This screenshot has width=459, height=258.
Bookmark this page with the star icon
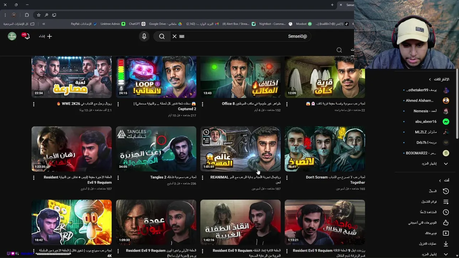[x=39, y=15]
